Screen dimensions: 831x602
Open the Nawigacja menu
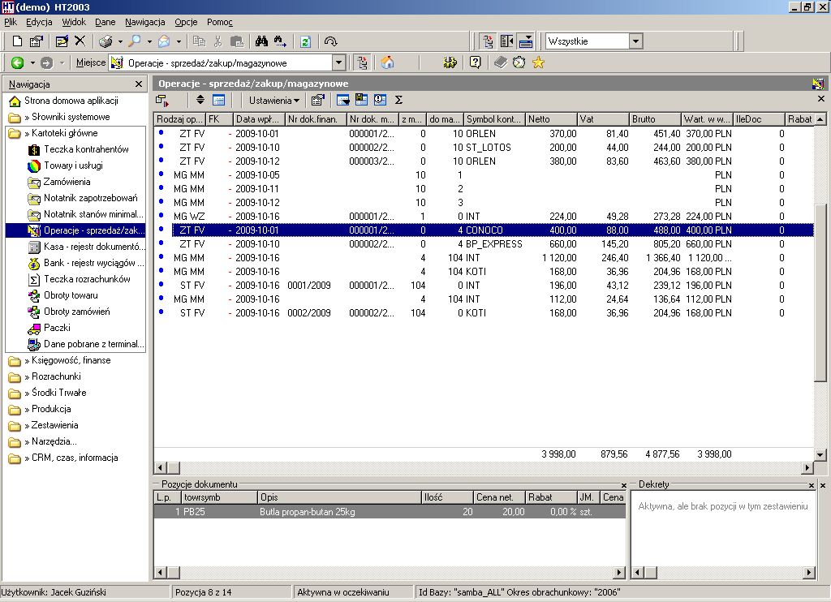point(145,22)
